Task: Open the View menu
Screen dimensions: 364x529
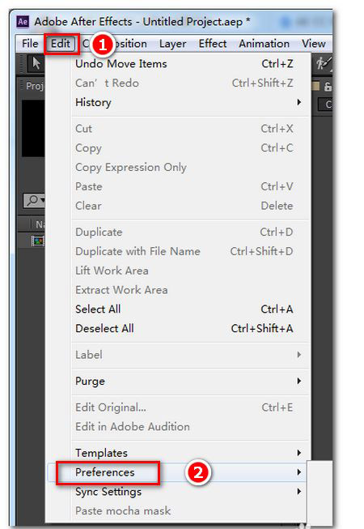Action: (x=314, y=44)
